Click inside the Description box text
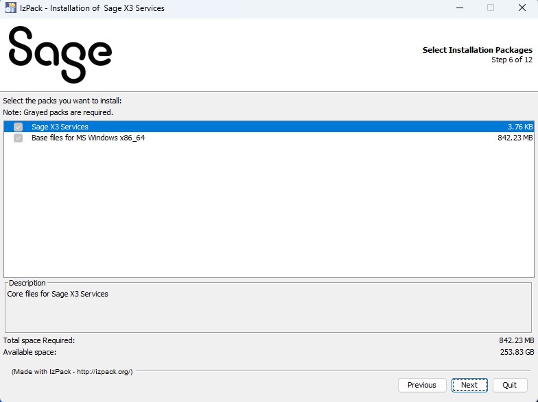 point(58,294)
